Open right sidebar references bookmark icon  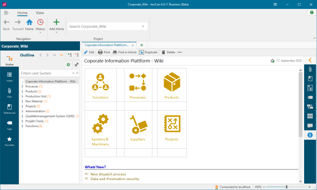[x=310, y=79]
